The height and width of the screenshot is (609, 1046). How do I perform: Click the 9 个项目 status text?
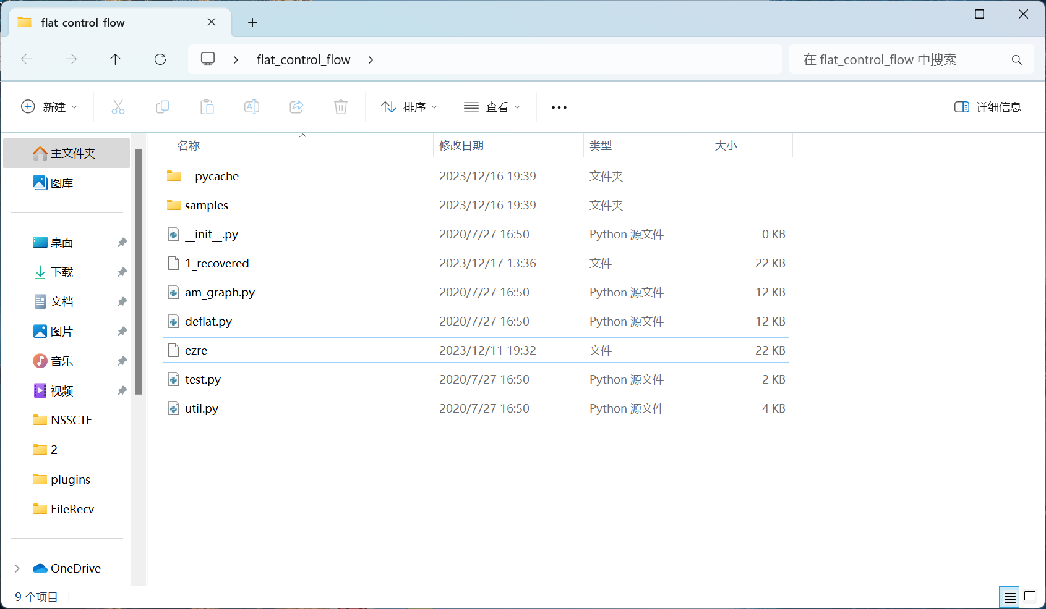coord(36,597)
